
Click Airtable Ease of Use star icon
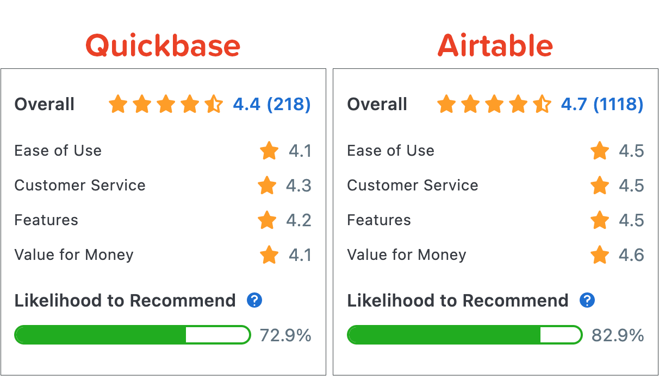(600, 151)
